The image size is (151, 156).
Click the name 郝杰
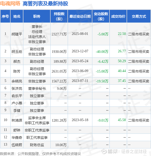[17, 61]
